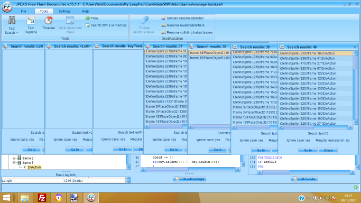Open the File menu tab

coord(23,11)
